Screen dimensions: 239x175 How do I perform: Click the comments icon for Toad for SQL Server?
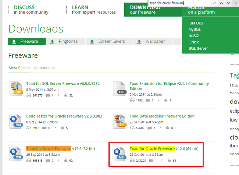click(x=48, y=95)
